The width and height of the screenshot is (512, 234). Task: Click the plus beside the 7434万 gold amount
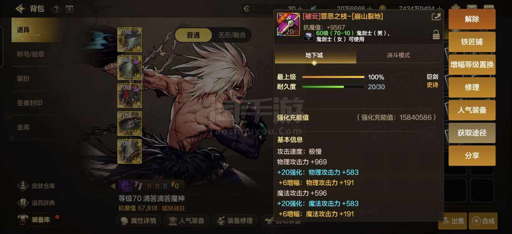pyautogui.click(x=440, y=8)
